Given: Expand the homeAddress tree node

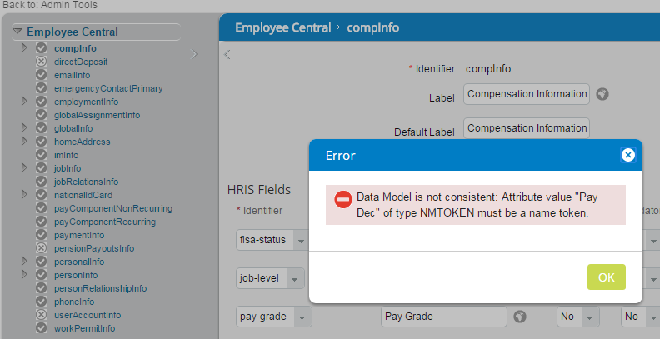Looking at the screenshot, I should click(24, 142).
